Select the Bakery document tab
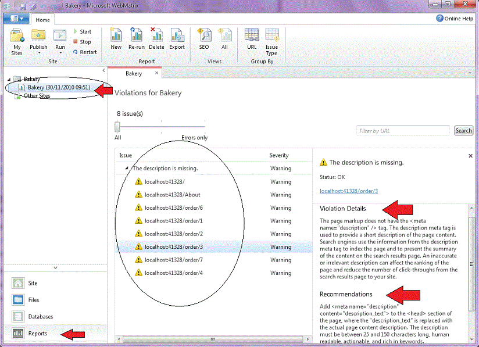 click(x=134, y=73)
